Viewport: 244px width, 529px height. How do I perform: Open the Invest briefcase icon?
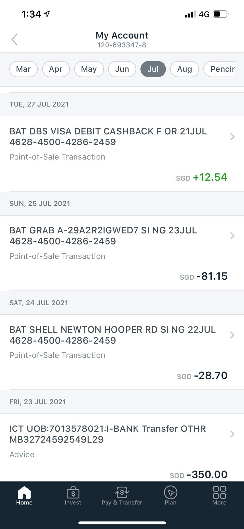pyautogui.click(x=73, y=493)
